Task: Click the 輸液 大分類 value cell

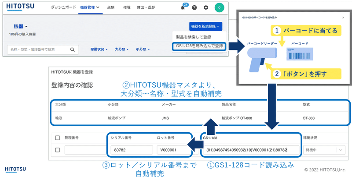Action: 59,118
